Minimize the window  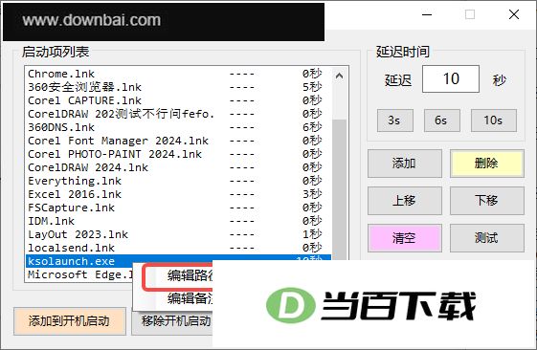[427, 14]
